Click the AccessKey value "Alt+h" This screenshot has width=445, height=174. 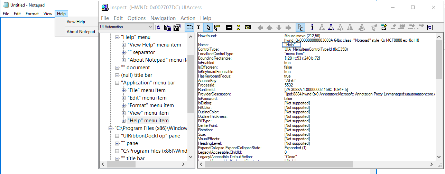tap(291, 81)
